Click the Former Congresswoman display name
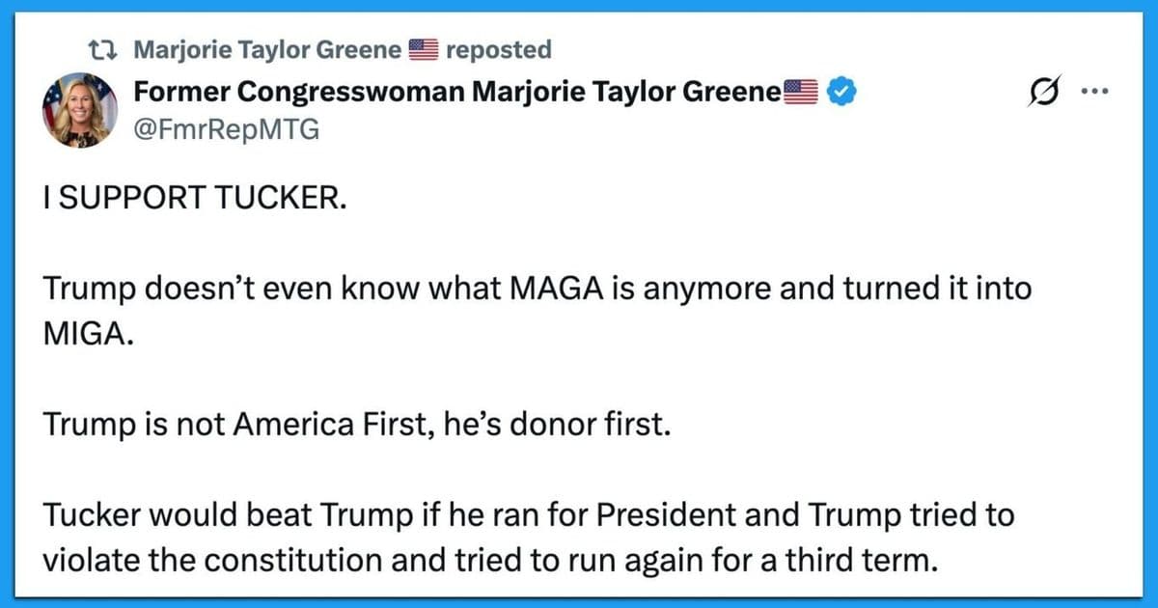Viewport: 1158px width, 608px height. point(454,91)
